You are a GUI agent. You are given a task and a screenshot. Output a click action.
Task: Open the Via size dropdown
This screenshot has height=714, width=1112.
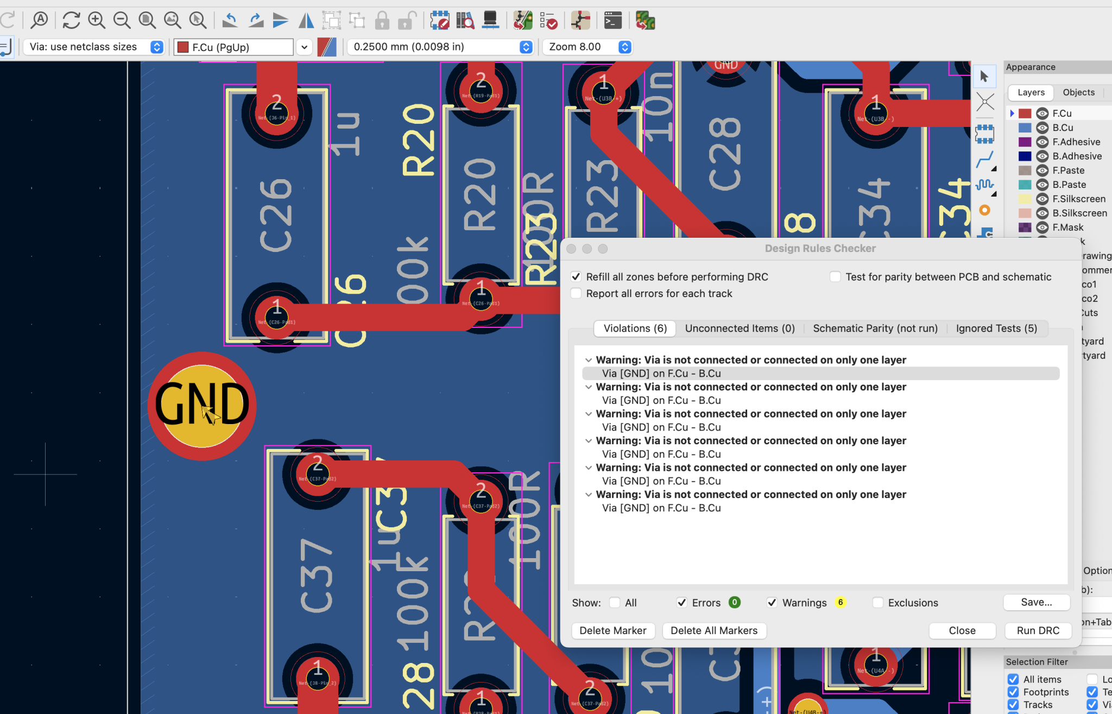[93, 47]
